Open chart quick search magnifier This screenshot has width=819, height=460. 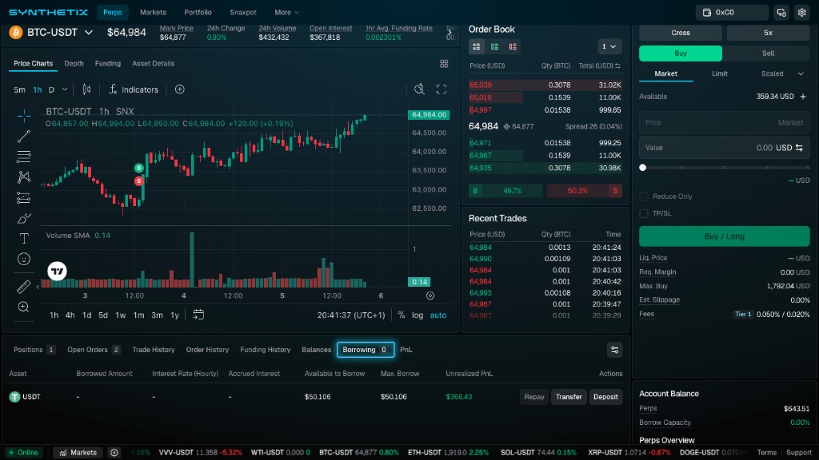[419, 89]
